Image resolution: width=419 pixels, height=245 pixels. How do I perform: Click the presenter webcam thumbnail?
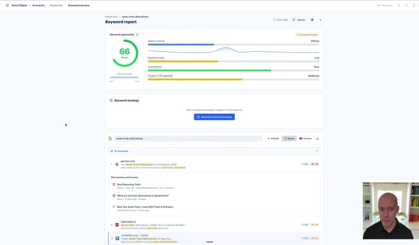[x=391, y=211]
